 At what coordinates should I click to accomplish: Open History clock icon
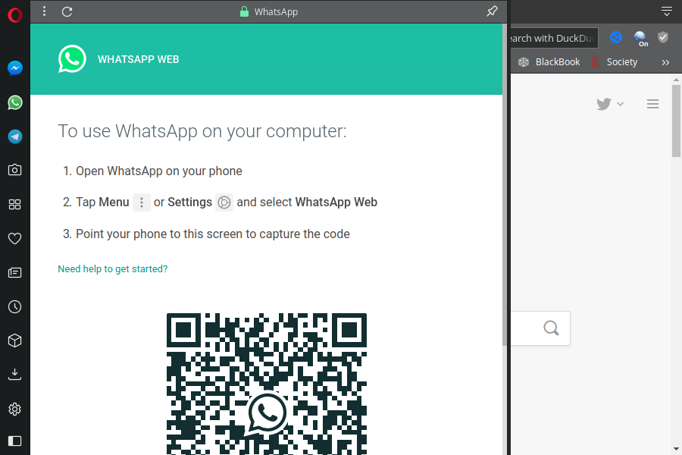[15, 307]
